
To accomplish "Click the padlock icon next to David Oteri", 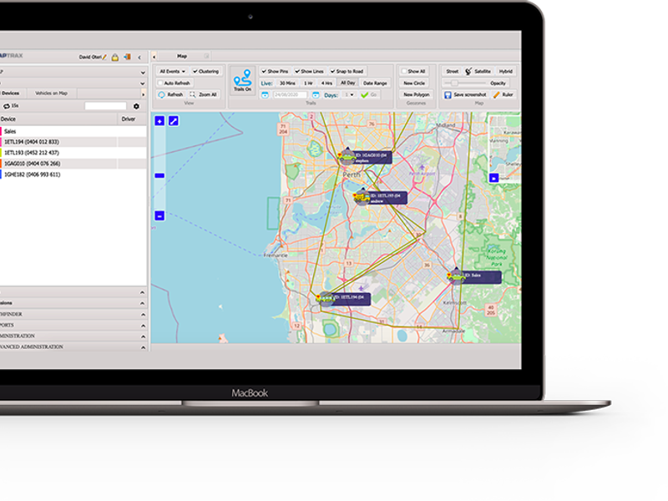I will coord(114,57).
